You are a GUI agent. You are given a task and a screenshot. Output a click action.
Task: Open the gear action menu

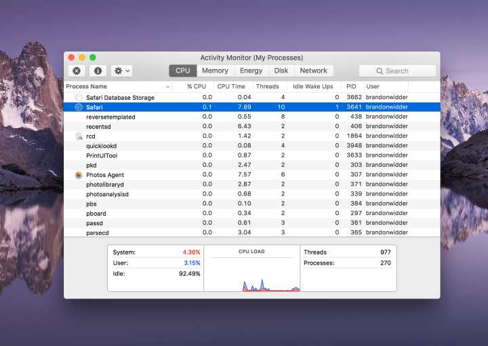coord(122,71)
